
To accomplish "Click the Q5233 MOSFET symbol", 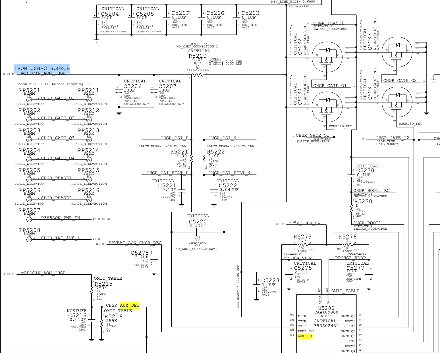I will pyautogui.click(x=397, y=52).
